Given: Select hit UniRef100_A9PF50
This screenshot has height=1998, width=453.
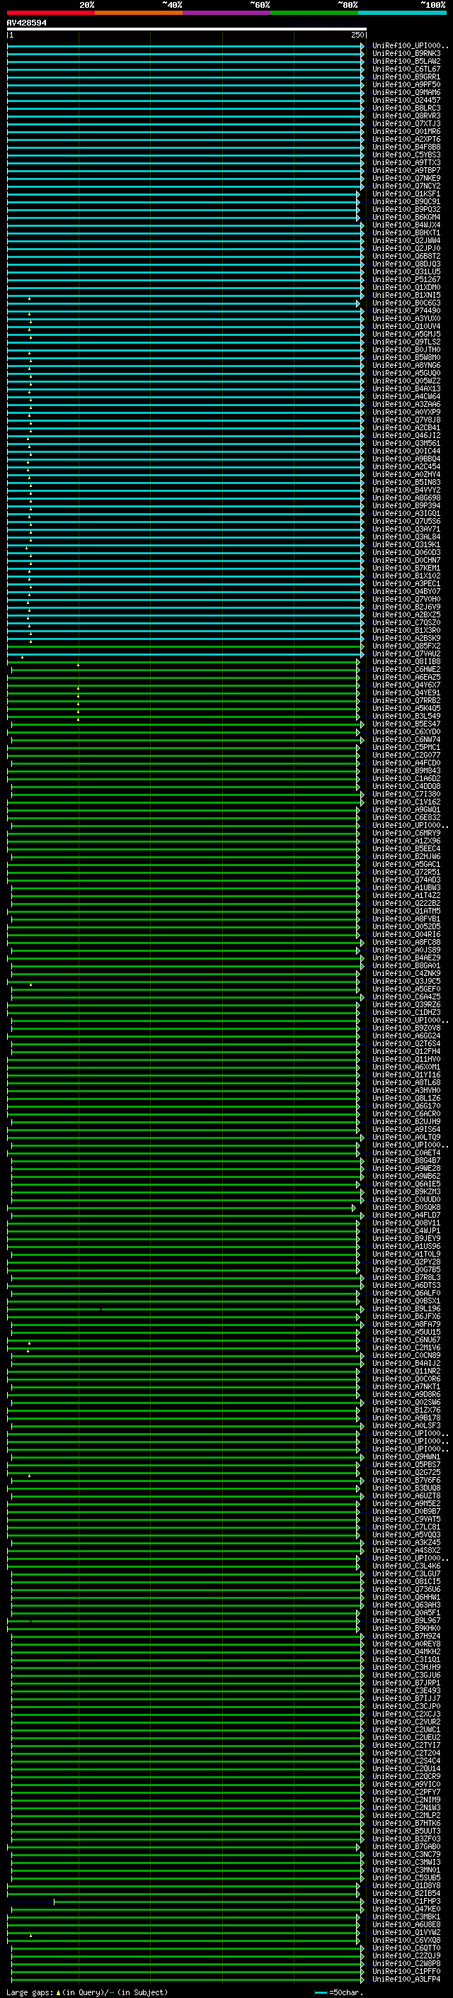Looking at the screenshot, I should coord(406,85).
